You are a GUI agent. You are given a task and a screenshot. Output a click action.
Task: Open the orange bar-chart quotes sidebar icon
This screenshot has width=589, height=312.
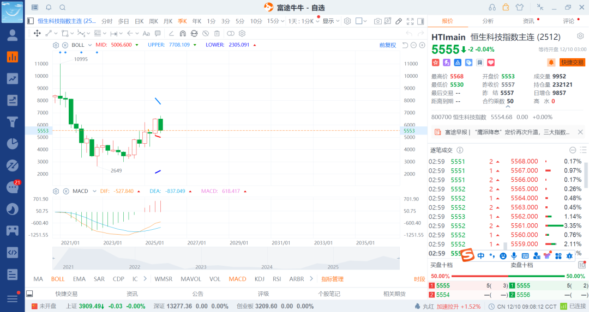[13, 57]
